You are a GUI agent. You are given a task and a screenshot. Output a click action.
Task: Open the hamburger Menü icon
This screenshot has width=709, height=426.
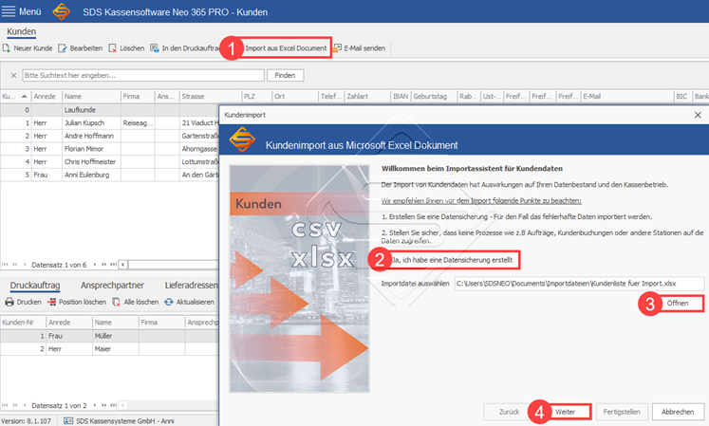9,11
